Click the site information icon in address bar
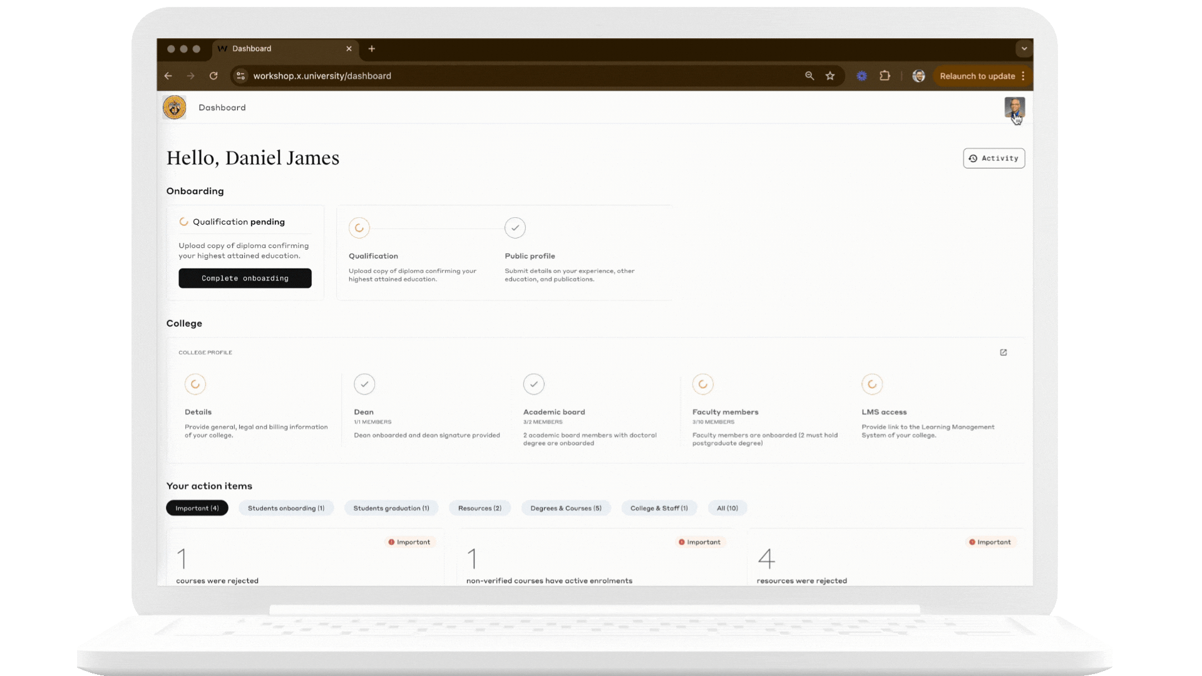This screenshot has width=1202, height=676. pyautogui.click(x=240, y=76)
